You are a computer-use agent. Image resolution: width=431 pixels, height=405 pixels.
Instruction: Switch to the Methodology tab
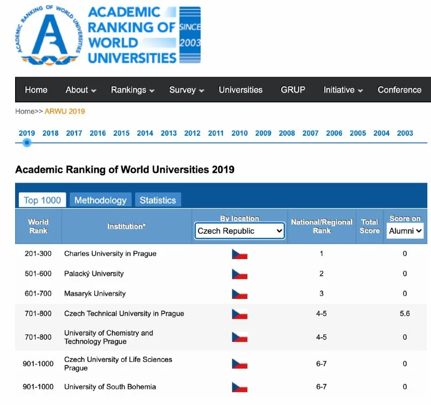[100, 200]
